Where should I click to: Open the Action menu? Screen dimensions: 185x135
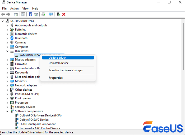pyautogui.click(x=14, y=9)
